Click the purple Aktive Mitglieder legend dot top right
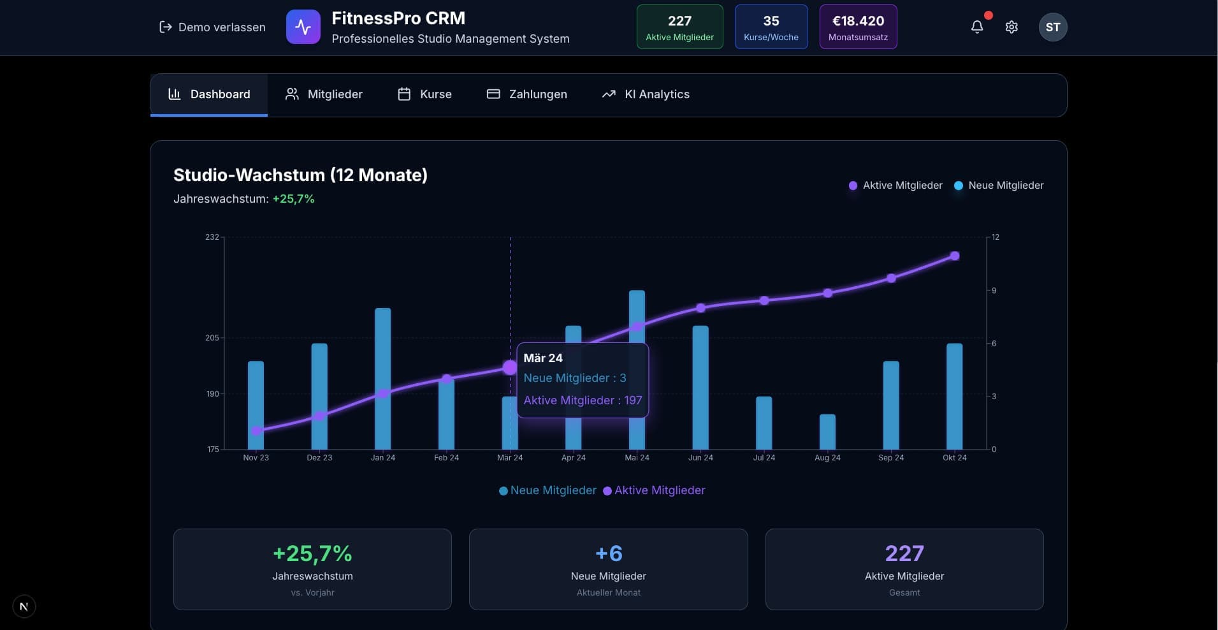Viewport: 1218px width, 630px height. pos(853,186)
